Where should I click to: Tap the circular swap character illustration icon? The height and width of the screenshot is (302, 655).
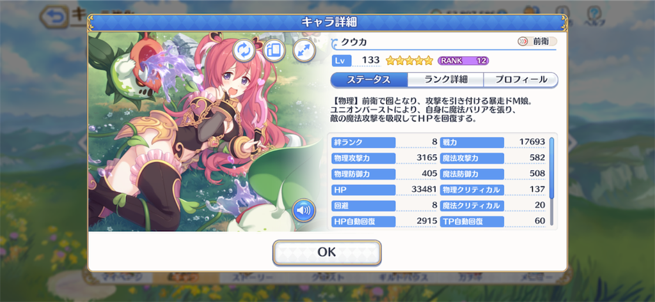click(244, 50)
